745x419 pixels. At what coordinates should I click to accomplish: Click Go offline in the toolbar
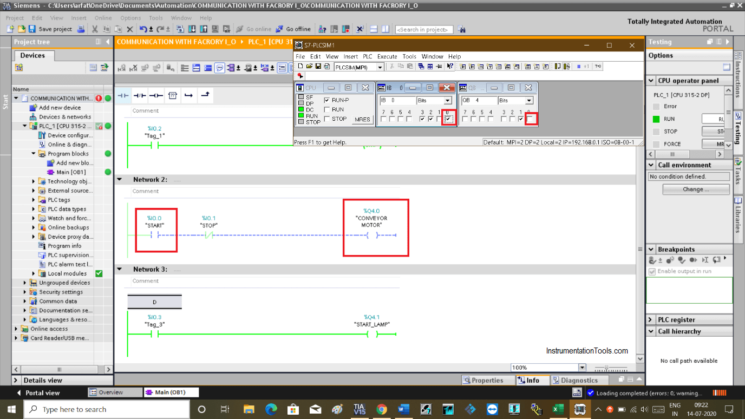[x=293, y=29]
